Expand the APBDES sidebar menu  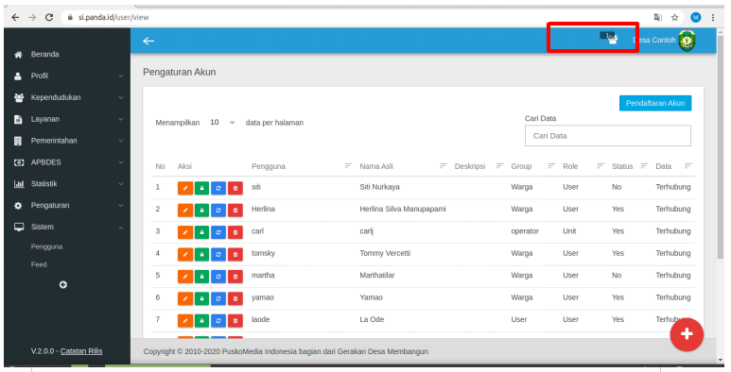[68, 162]
